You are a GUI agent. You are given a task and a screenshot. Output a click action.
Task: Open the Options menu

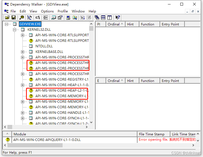(47, 11)
